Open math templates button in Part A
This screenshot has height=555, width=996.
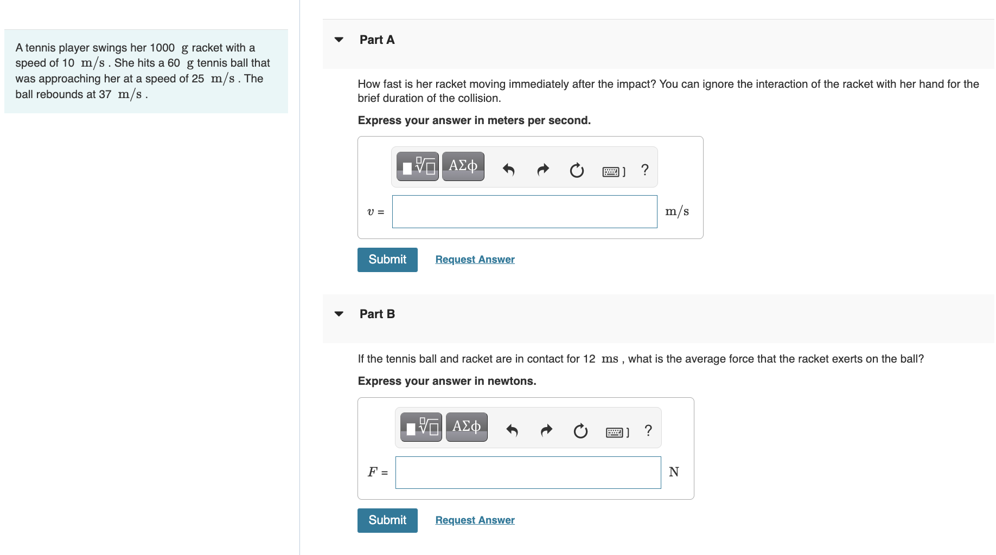point(418,166)
